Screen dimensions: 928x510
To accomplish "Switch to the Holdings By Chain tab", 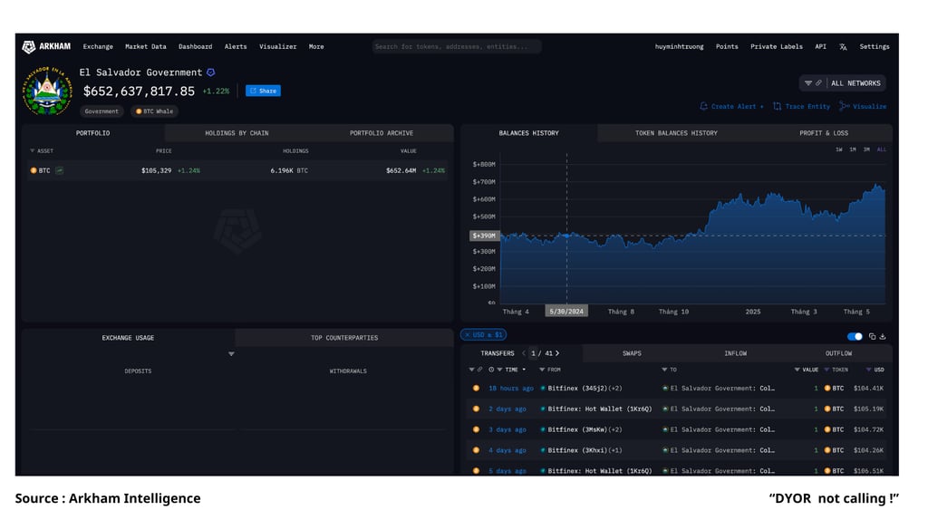I will pos(237,133).
